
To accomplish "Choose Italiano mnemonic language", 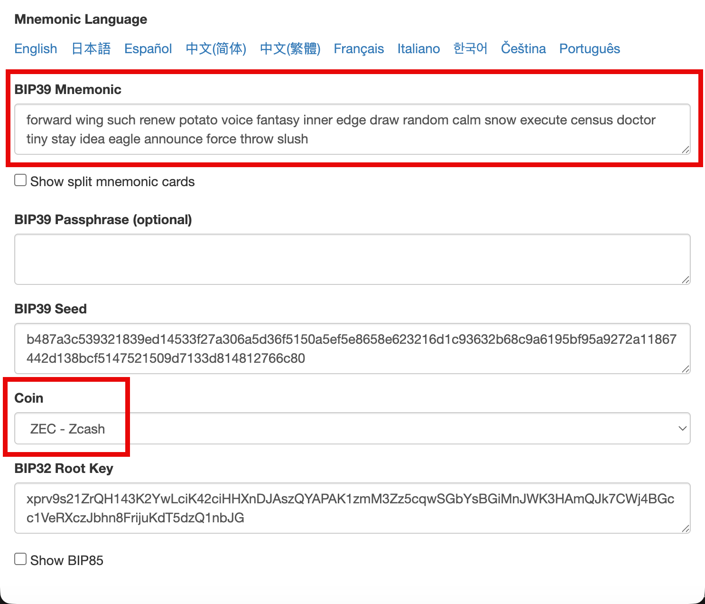I will pos(418,49).
